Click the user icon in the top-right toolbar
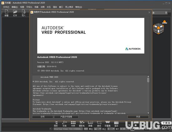172x132 pixels. (166, 13)
